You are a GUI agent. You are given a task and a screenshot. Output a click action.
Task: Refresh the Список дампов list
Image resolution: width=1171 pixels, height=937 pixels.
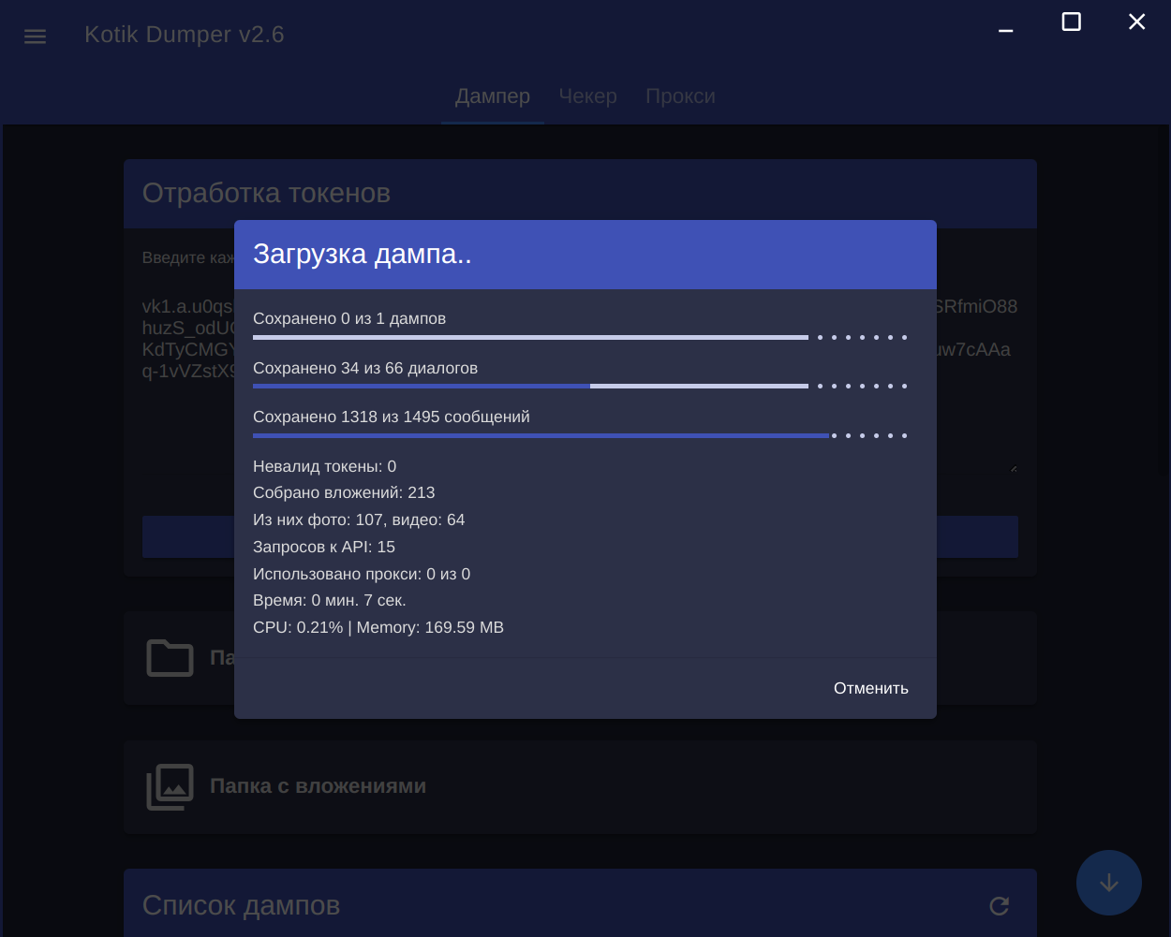tap(1000, 906)
